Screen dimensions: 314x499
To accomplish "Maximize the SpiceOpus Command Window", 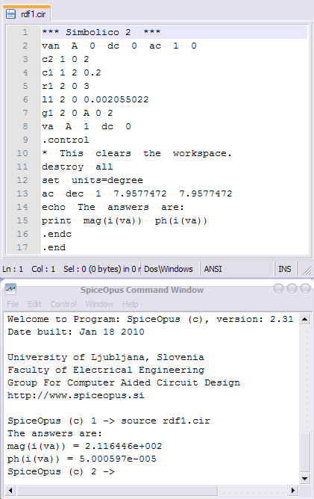I will [x=292, y=288].
